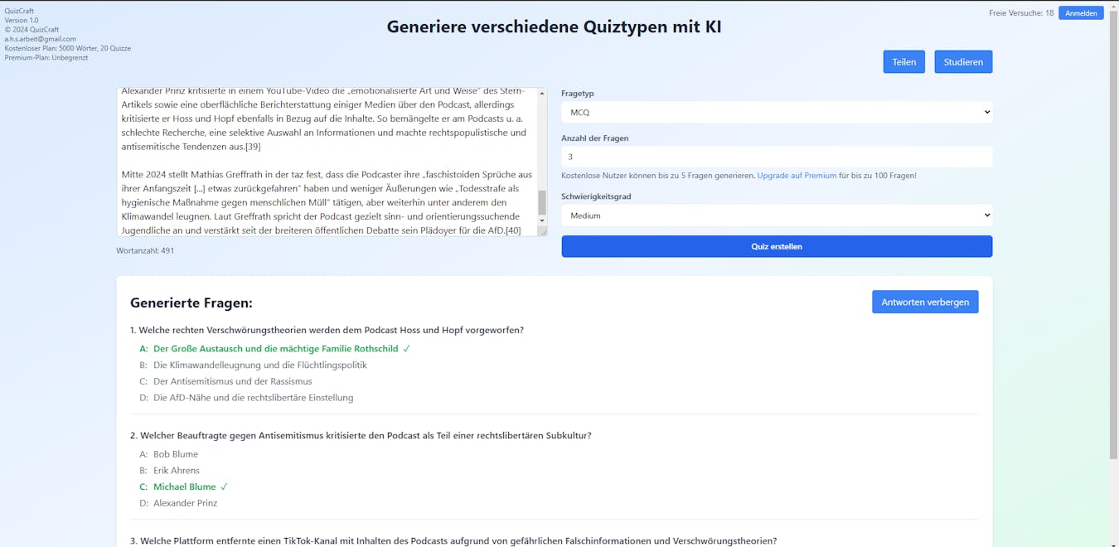Click question 3 about TikTok-Kanal
Screen dimensions: 1119x547
(453, 540)
